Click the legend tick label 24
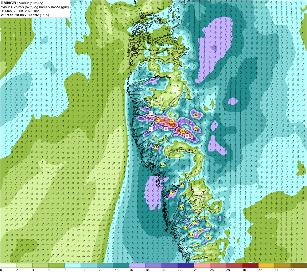This screenshot has width=307, height=272. point(196,270)
